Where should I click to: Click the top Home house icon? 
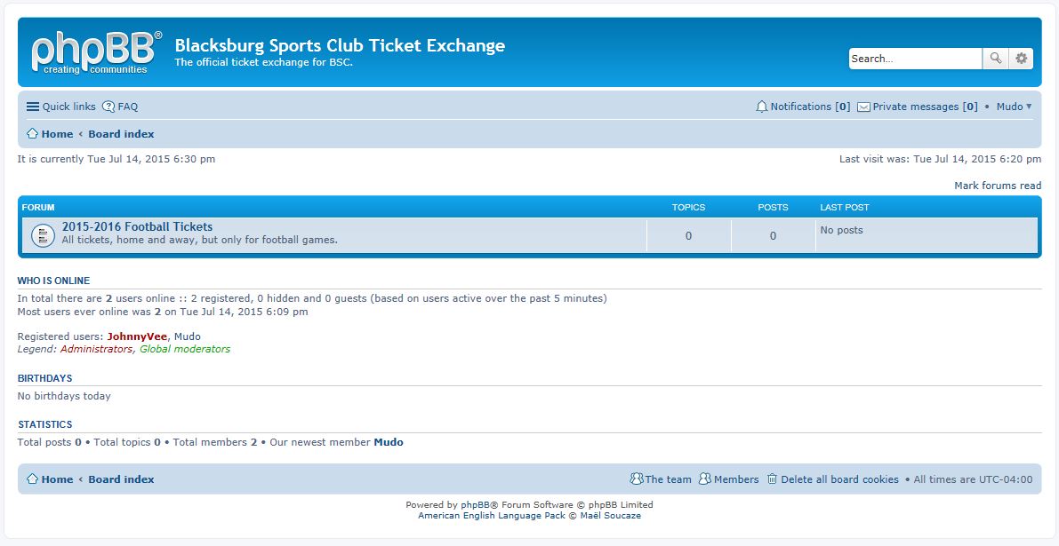click(x=32, y=133)
